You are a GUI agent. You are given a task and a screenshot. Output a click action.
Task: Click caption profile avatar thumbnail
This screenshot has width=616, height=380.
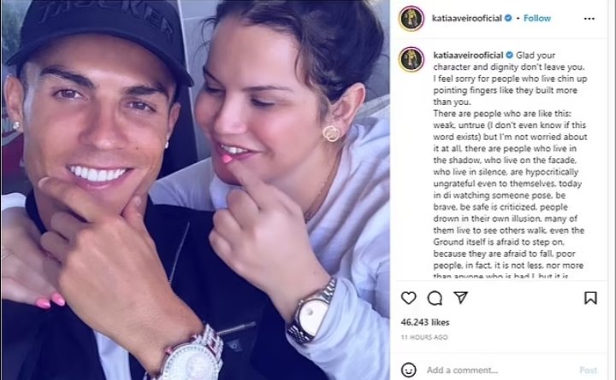click(412, 59)
